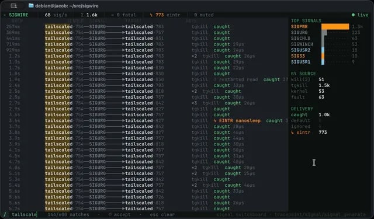Click target PID 831 in the 441ms row
The height and width of the screenshot is (219, 374).
click(160, 39)
